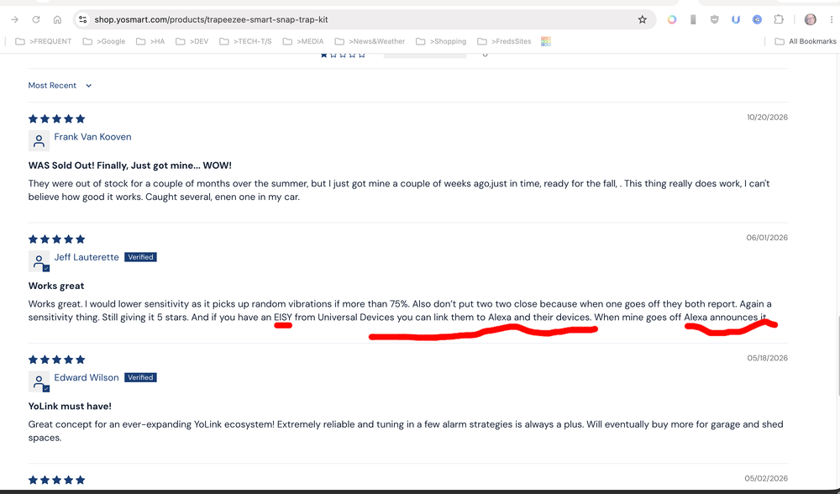The width and height of the screenshot is (840, 494).
Task: Click Verified badge beside Jeff Lauterette
Action: 140,257
